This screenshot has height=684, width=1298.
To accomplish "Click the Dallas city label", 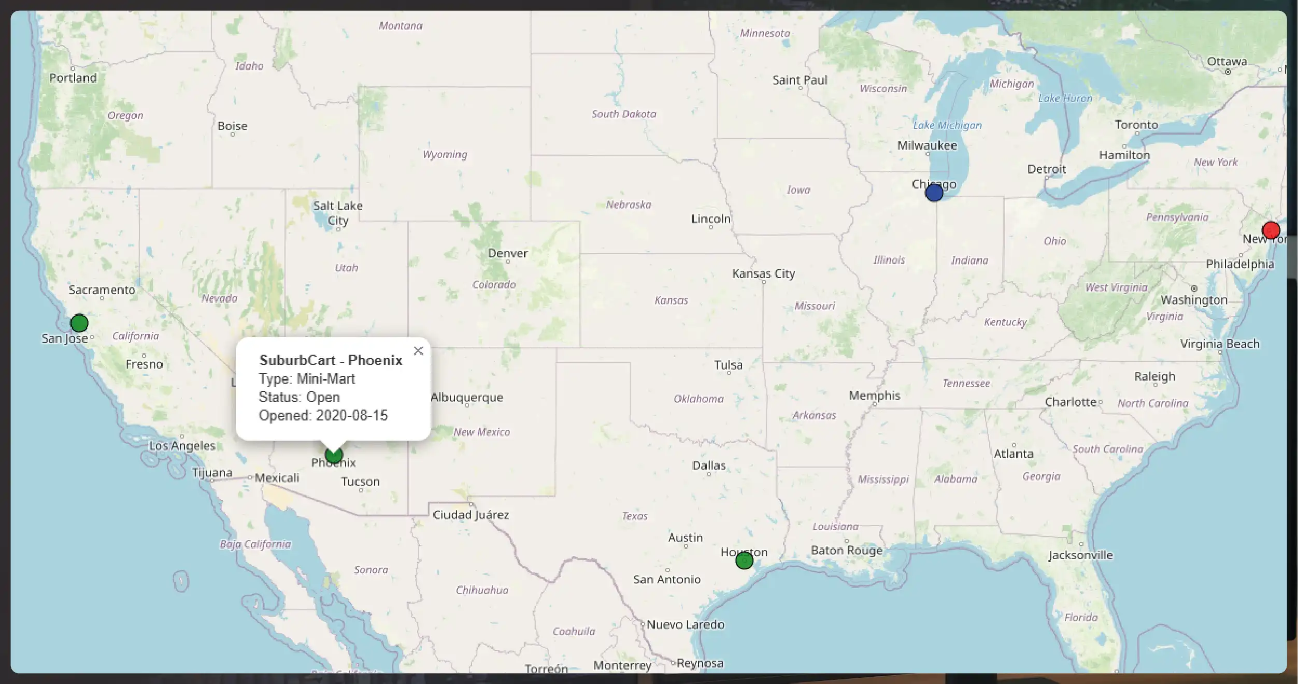I will click(x=709, y=465).
